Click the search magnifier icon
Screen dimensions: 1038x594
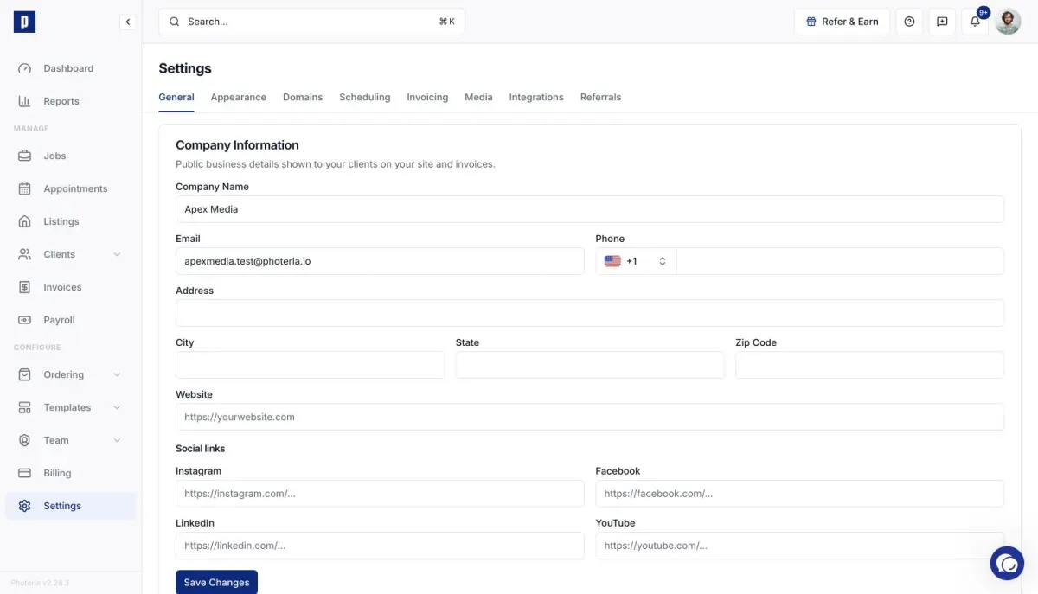175,22
